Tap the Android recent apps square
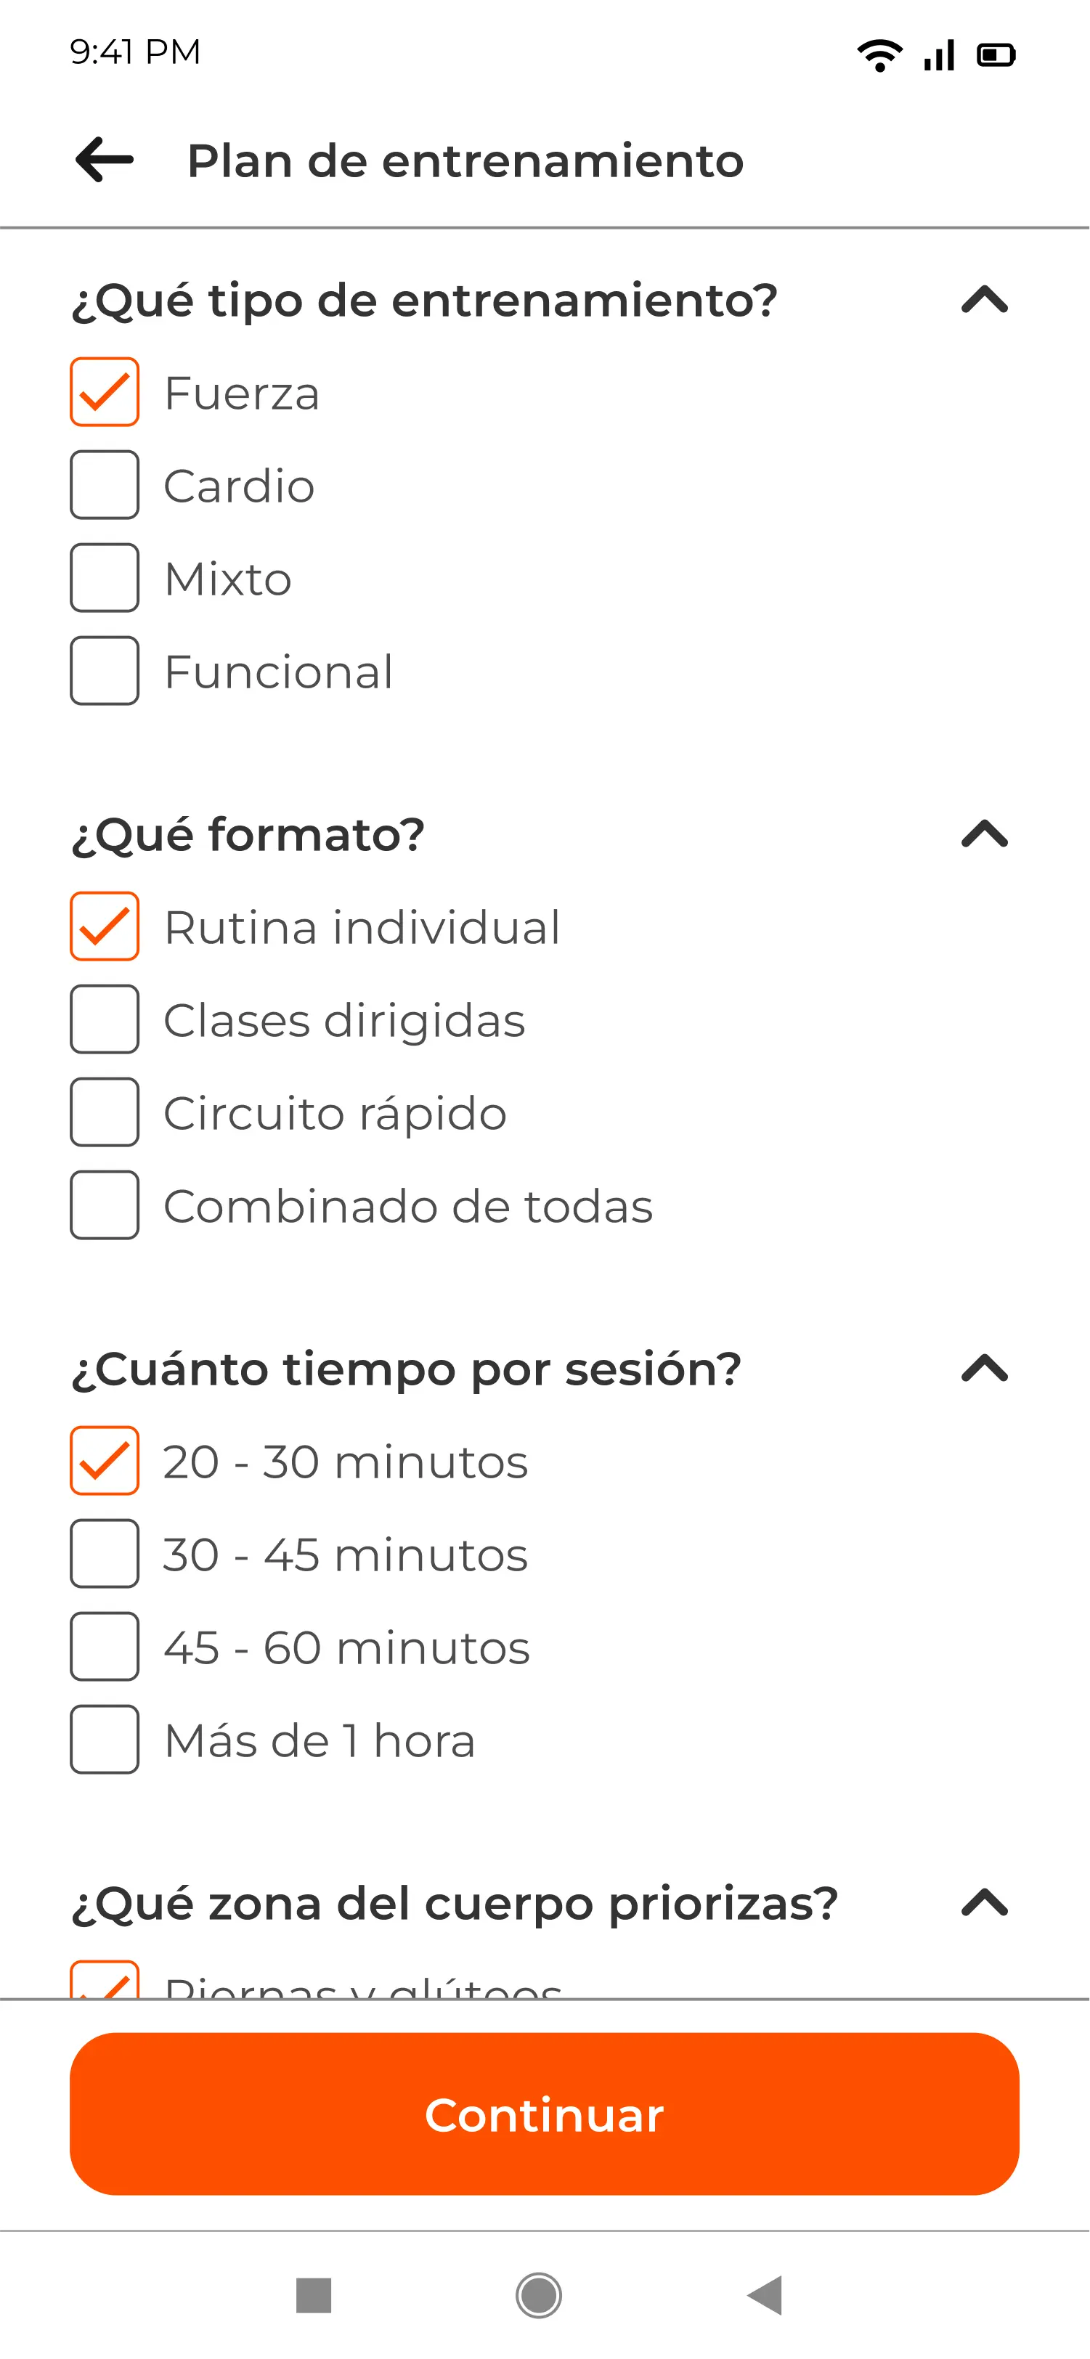The image size is (1090, 2359). 313,2296
